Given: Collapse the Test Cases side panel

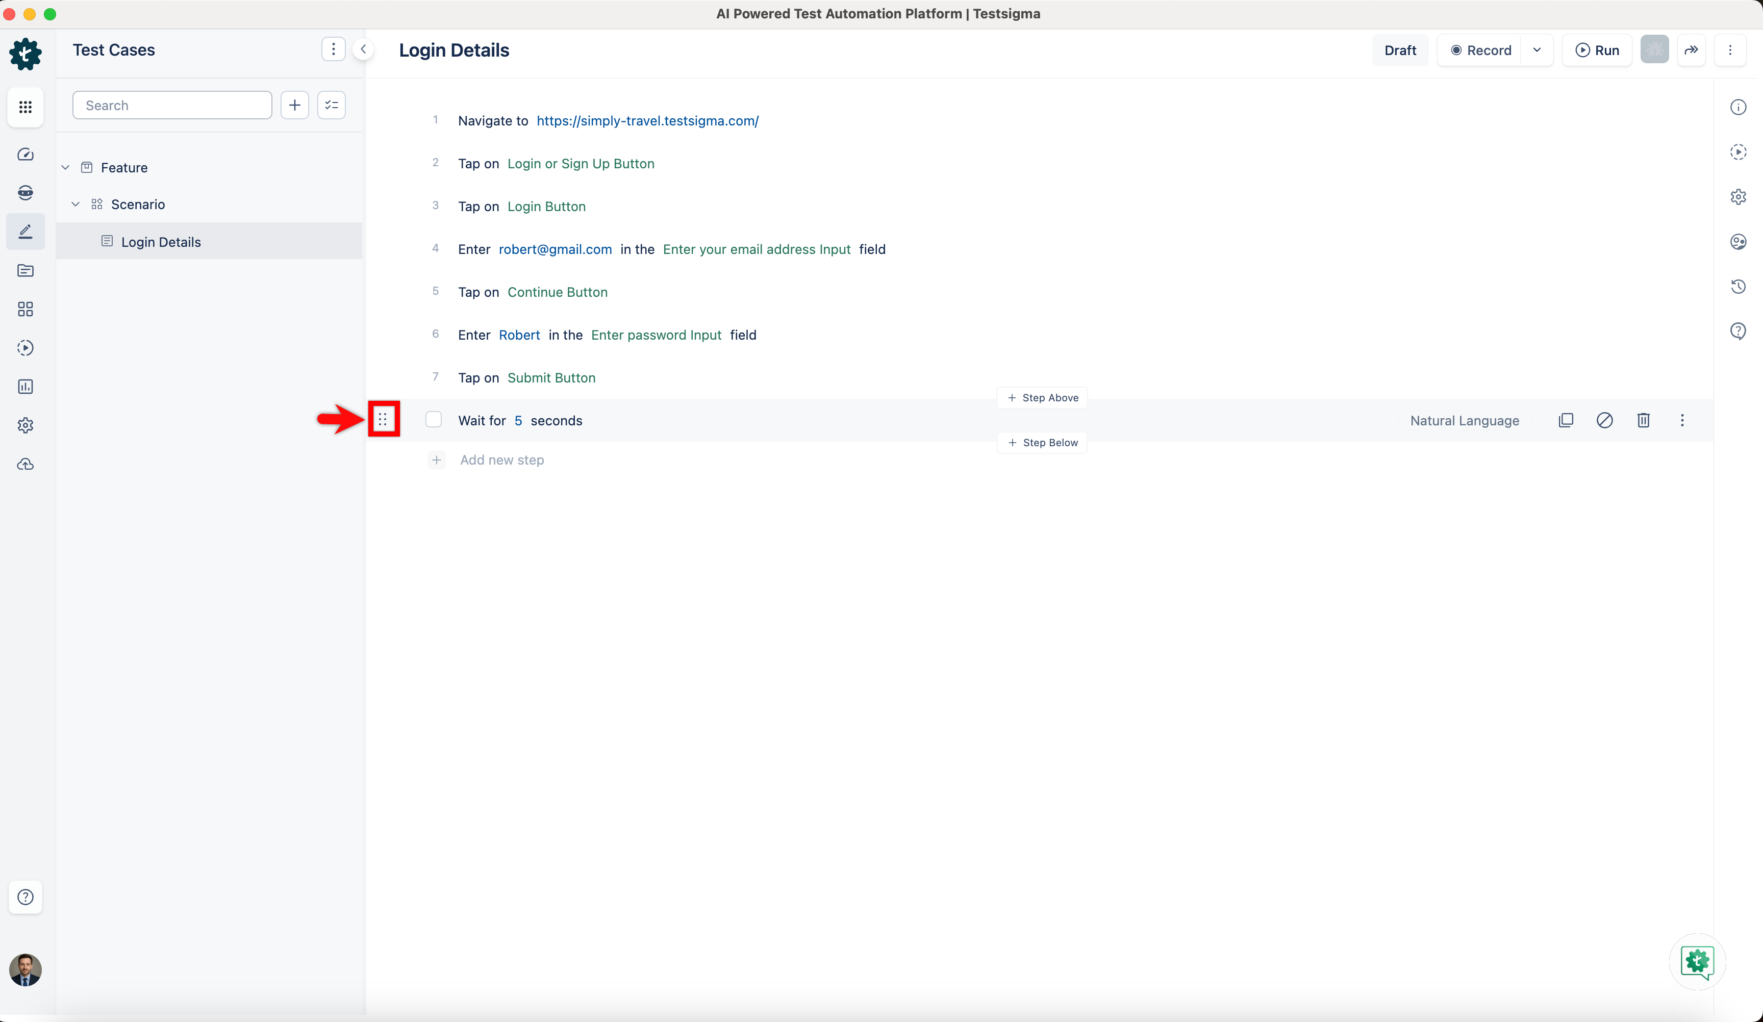Looking at the screenshot, I should (x=363, y=49).
